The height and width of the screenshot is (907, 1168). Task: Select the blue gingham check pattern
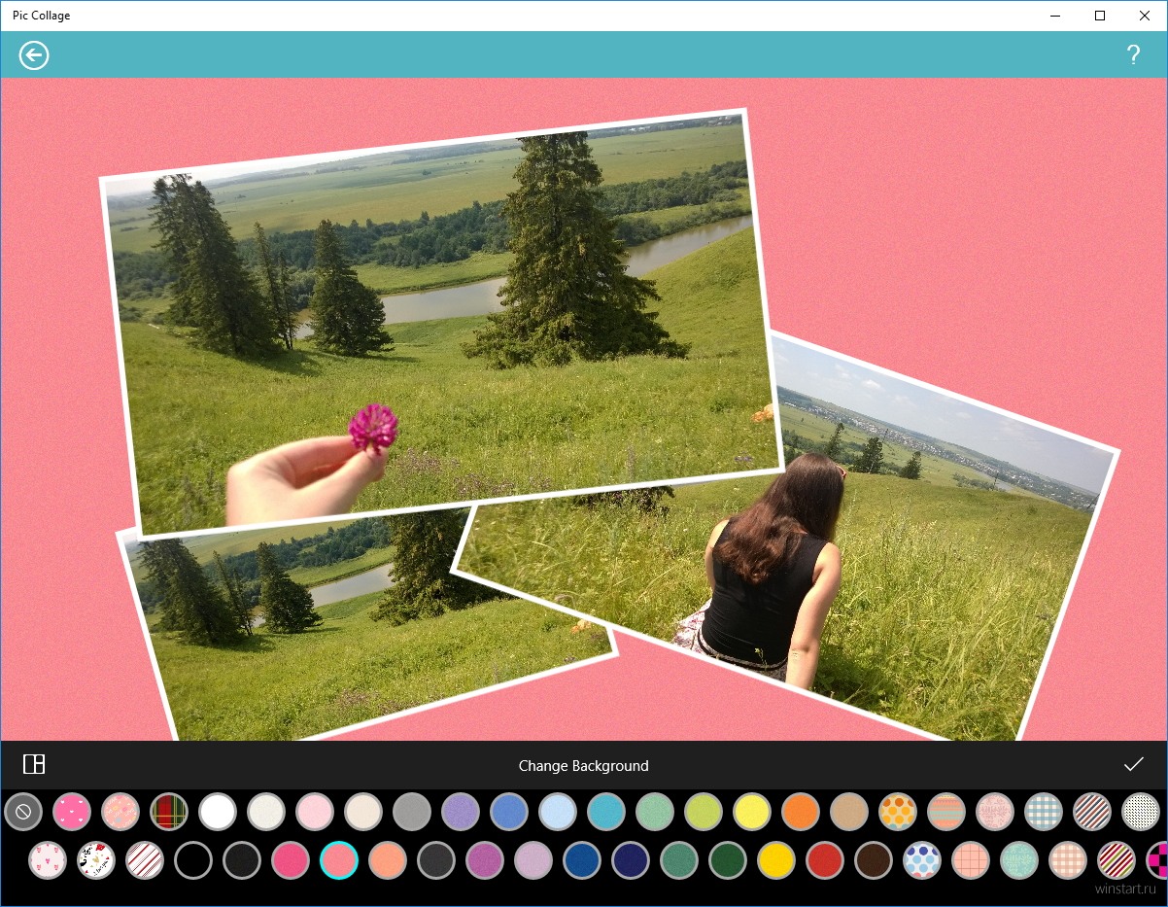pyautogui.click(x=1044, y=812)
